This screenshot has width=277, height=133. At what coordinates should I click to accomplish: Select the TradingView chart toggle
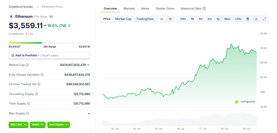145,19
